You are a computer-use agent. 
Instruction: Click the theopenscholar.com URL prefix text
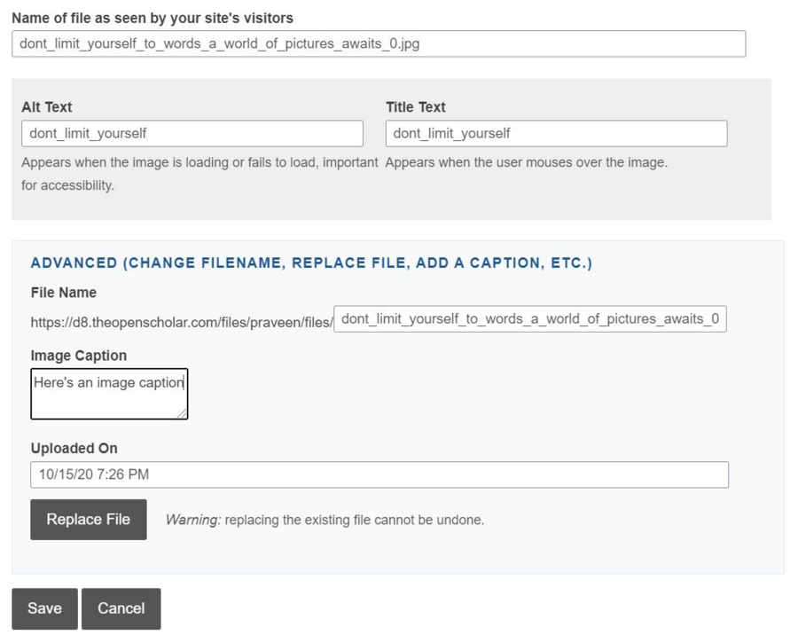181,323
